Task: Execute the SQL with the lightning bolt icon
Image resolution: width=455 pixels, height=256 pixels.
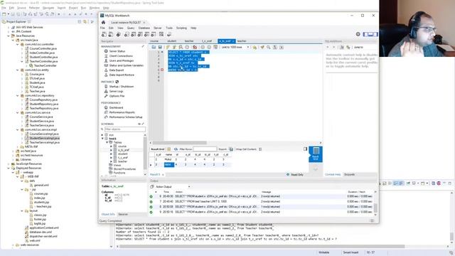Action: click(168, 47)
